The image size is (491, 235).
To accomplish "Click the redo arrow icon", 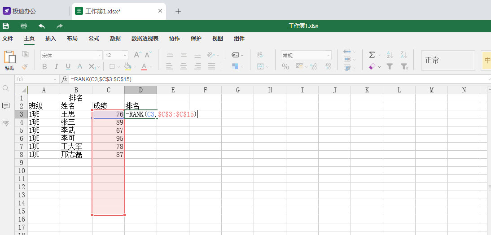I will tap(60, 26).
